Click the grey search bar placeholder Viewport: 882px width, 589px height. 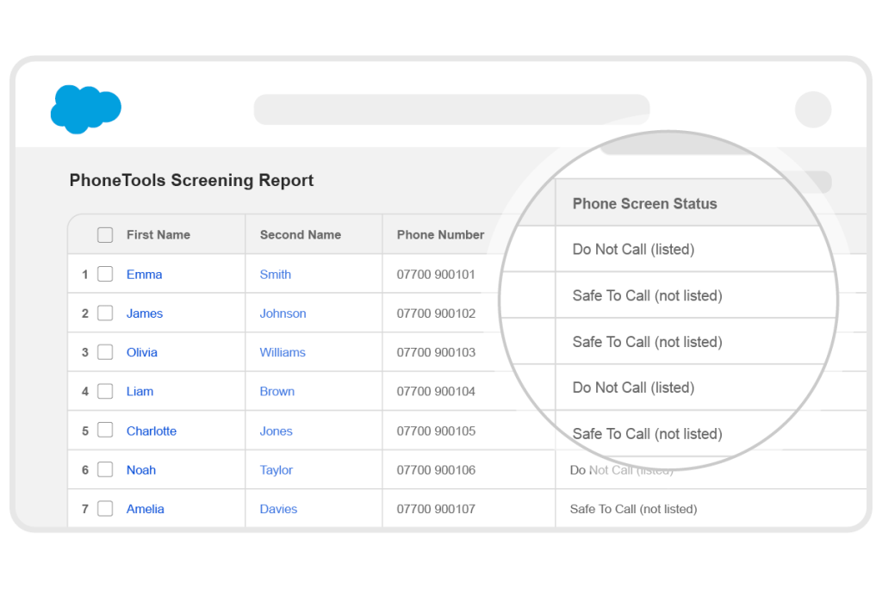click(451, 109)
